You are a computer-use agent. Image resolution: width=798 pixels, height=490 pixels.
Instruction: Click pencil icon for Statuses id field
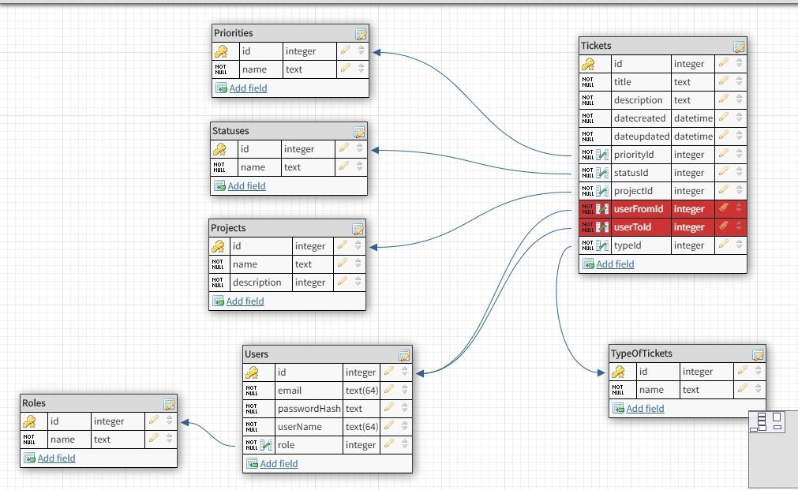(344, 148)
